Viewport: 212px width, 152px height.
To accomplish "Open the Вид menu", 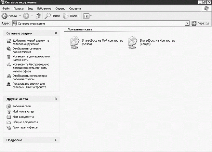I will tap(30, 9).
